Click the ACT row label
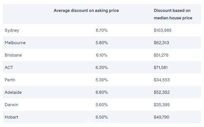 tap(9, 68)
